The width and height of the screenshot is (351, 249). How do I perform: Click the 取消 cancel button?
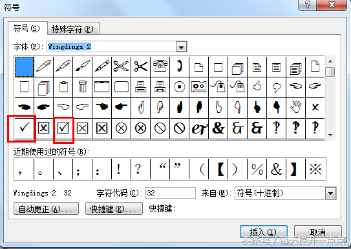317,232
